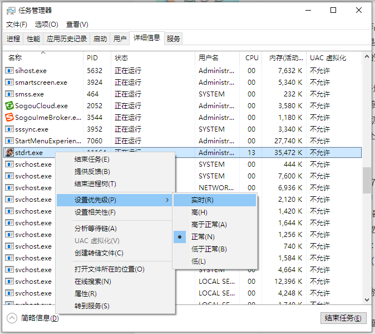Click the smss.exe process icon
Screen dimensions: 375x334
(x=9, y=94)
